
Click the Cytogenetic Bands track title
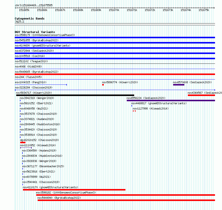pyautogui.click(x=30, y=18)
